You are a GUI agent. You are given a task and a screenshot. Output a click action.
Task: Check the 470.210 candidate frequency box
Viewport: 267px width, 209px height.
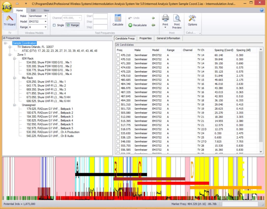[118, 55]
